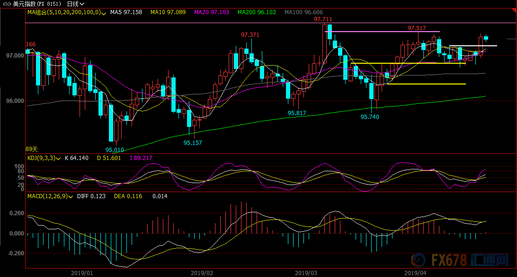Click the J 89.217 readout
The height and width of the screenshot is (277, 517).
[141, 158]
